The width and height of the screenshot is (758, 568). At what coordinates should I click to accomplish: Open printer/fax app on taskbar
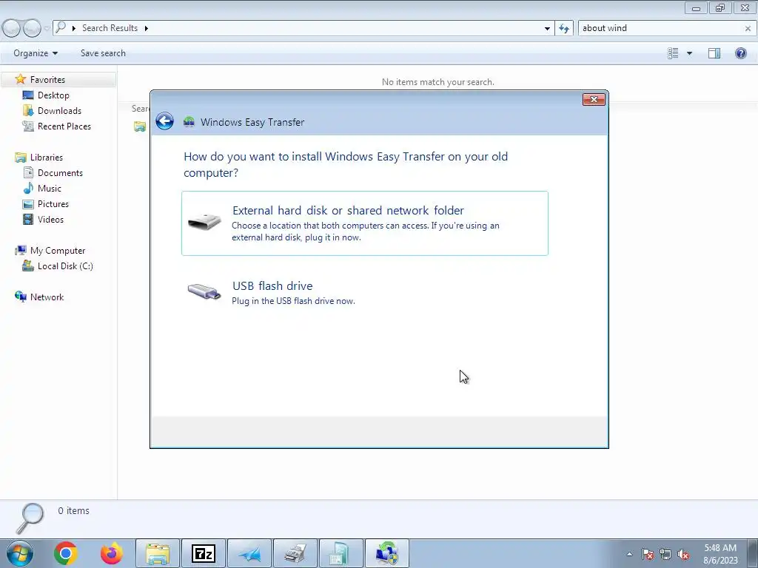[295, 553]
